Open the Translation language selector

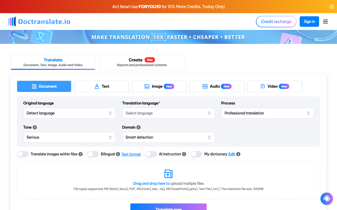point(168,113)
